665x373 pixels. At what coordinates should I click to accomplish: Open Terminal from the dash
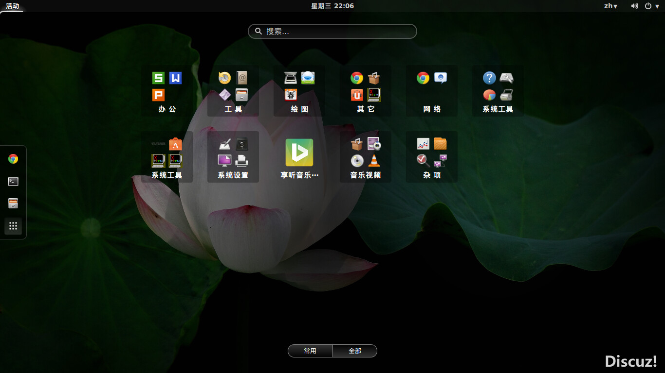coord(13,181)
